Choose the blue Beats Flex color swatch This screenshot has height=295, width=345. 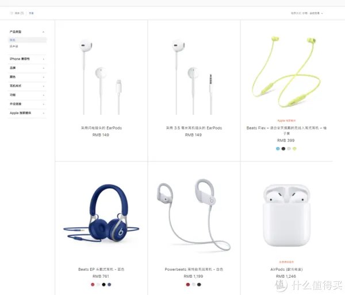tap(278, 149)
